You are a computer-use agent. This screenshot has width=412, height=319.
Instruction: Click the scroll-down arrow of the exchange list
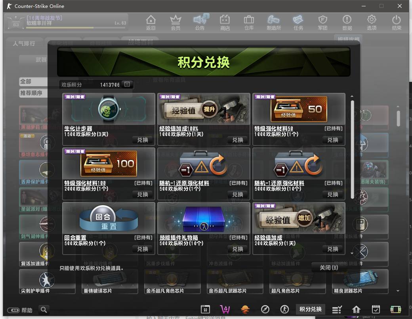coord(352,253)
